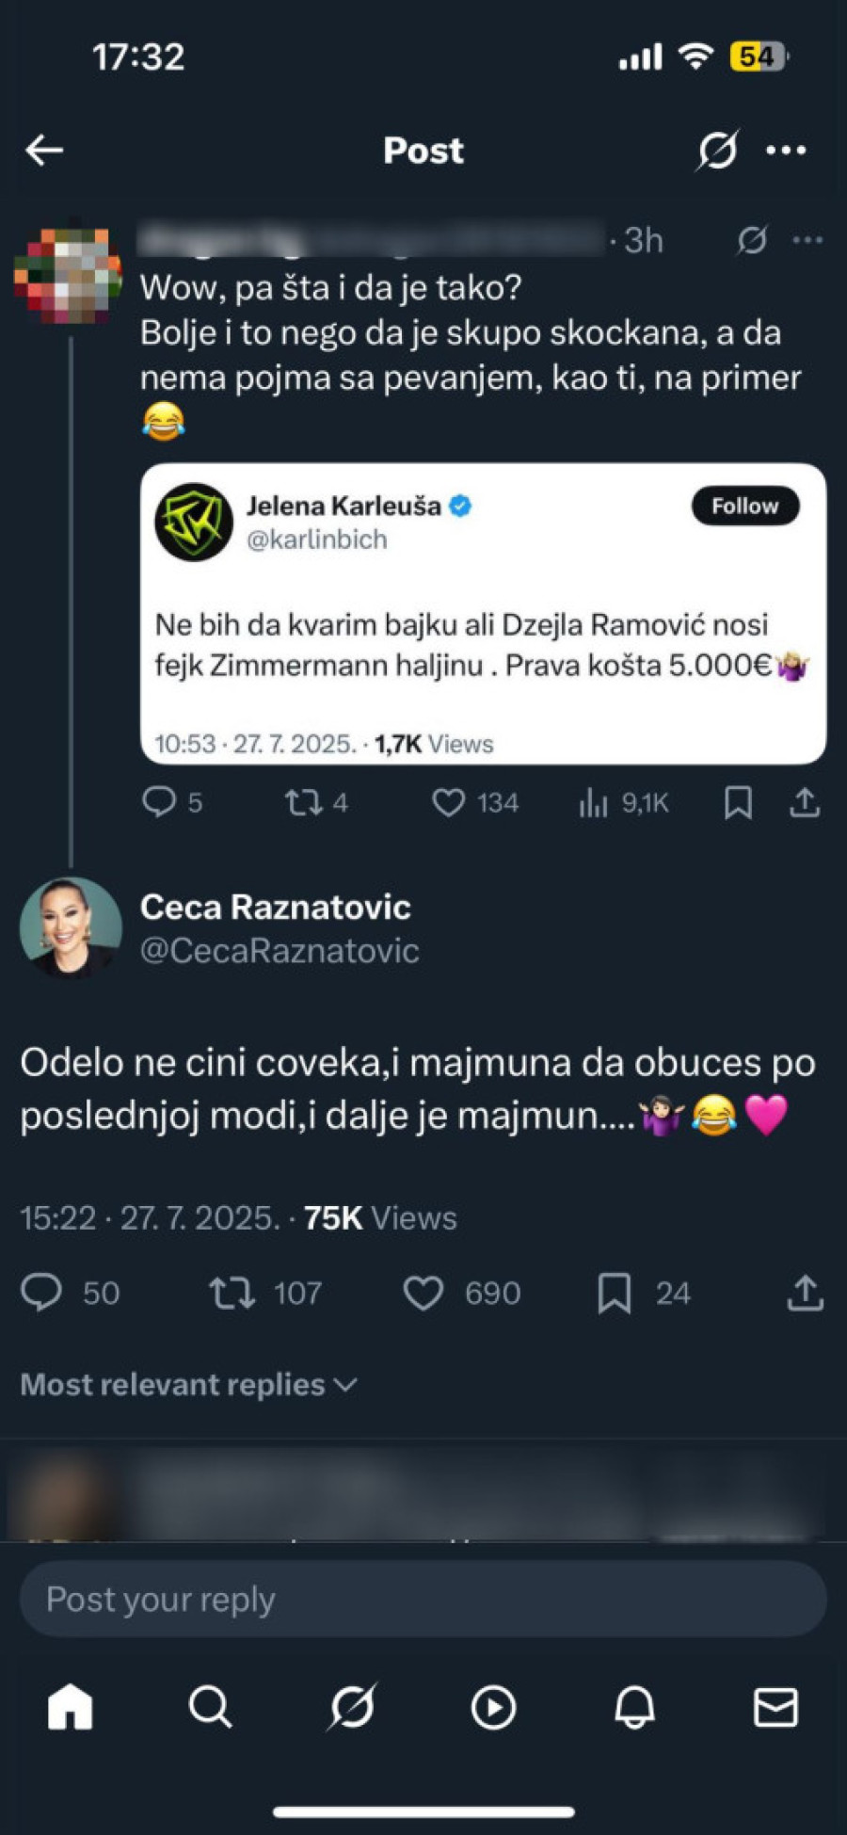
Task: Repost Ceca's post with 107 reposts
Action: (x=232, y=1293)
